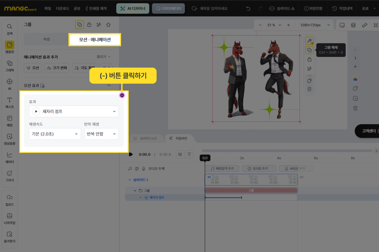379x252 pixels.
Task: Click the purple minus remove-effect button
Action: pos(122,95)
